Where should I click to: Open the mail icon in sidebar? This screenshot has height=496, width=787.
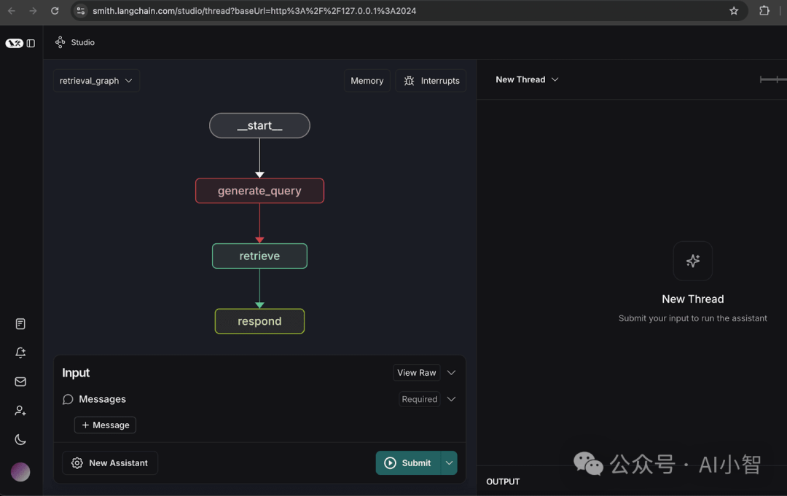pyautogui.click(x=20, y=381)
